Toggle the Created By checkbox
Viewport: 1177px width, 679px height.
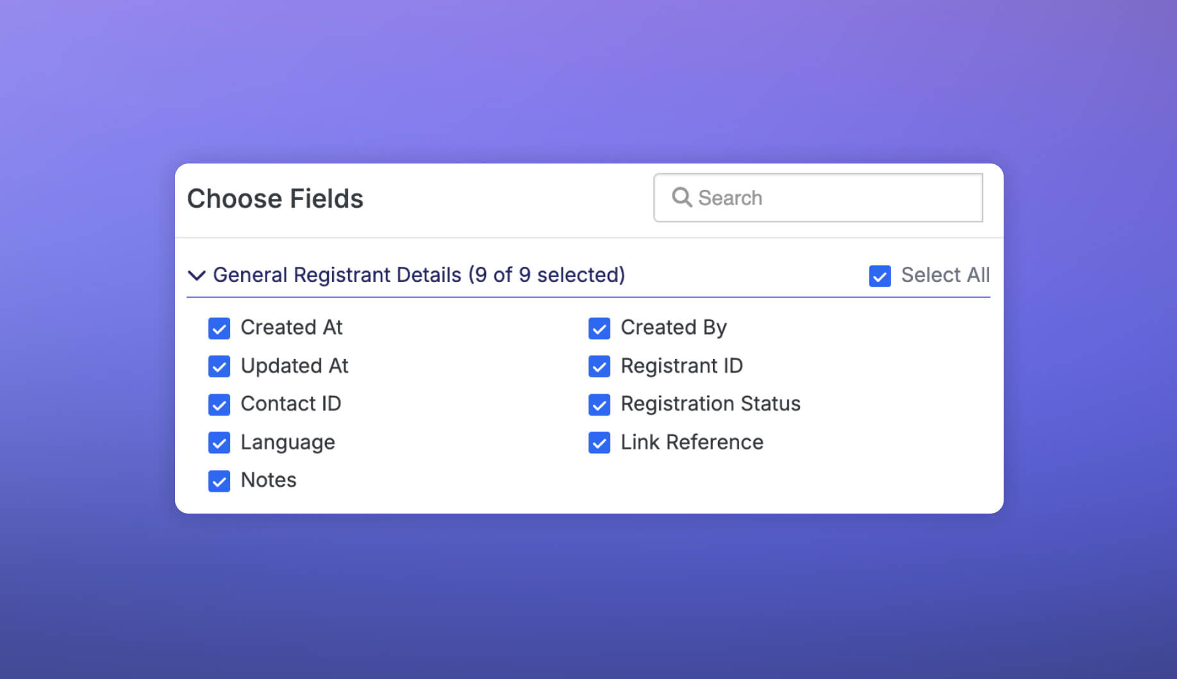pos(599,328)
